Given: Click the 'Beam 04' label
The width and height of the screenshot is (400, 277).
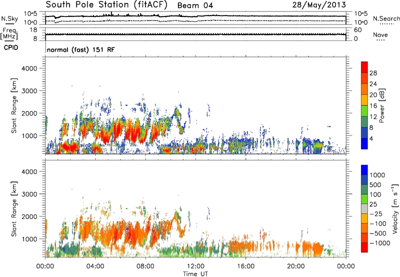Looking at the screenshot, I should point(195,5).
